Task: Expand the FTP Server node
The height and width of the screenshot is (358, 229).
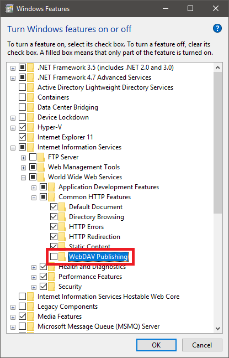Action: point(23,158)
